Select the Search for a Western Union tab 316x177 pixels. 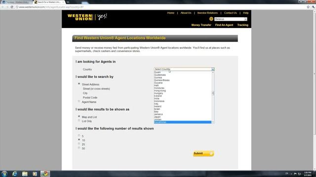pyautogui.click(x=49, y=2)
